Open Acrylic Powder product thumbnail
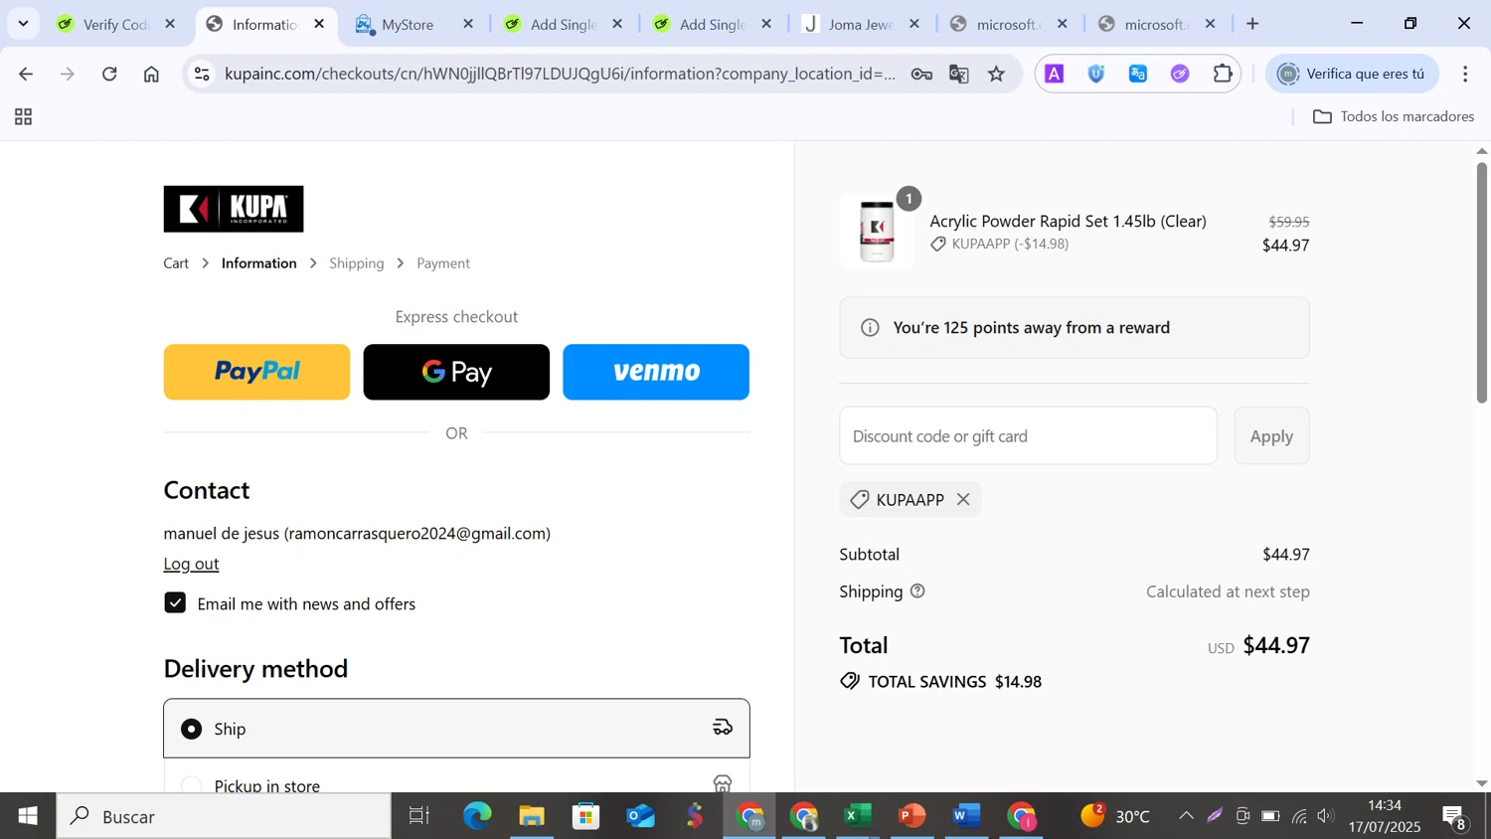Screen dimensions: 1491x839 point(877,232)
